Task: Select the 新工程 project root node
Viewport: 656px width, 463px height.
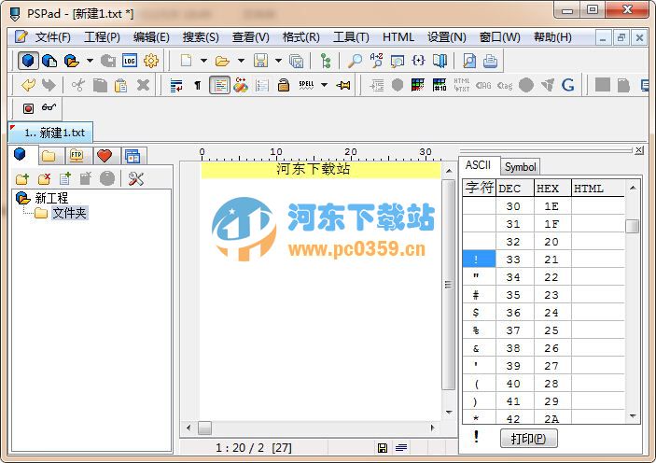Action: pyautogui.click(x=51, y=198)
